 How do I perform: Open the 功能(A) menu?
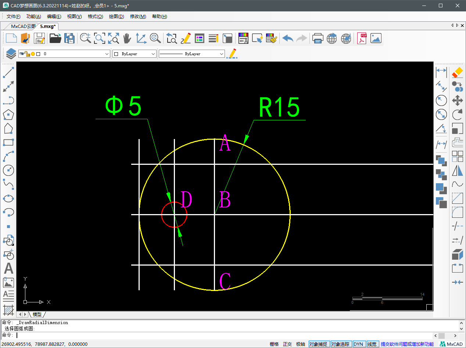tap(34, 17)
